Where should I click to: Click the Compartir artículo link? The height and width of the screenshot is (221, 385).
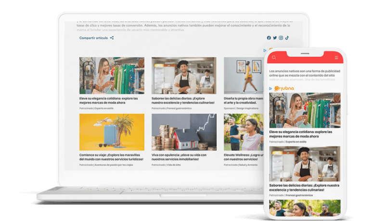(x=93, y=38)
